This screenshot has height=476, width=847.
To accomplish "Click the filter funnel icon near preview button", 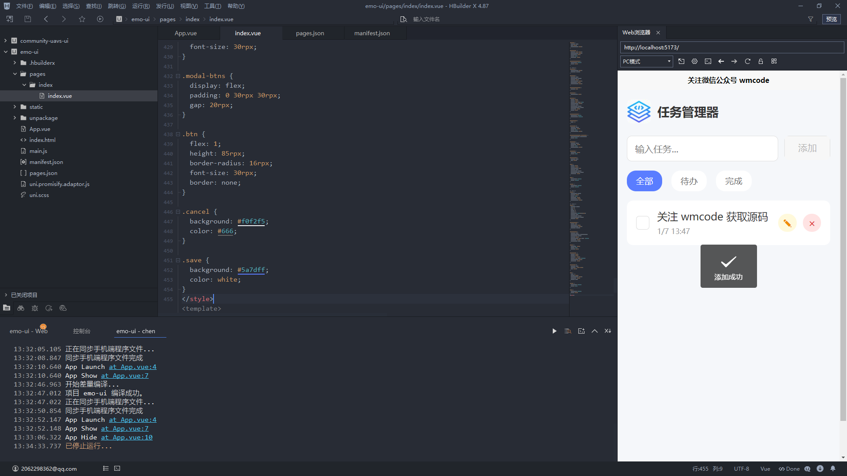I will 810,19.
